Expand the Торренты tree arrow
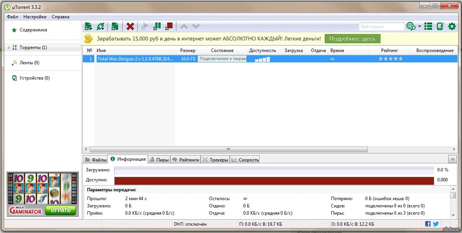Screen dimensions: 462x233 (9, 47)
